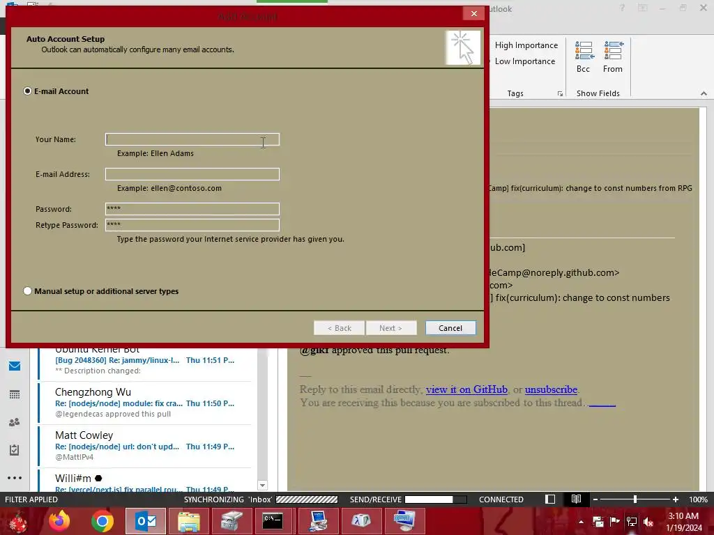This screenshot has width=714, height=535.
Task: Open the lambda app on taskbar
Action: pos(361,522)
